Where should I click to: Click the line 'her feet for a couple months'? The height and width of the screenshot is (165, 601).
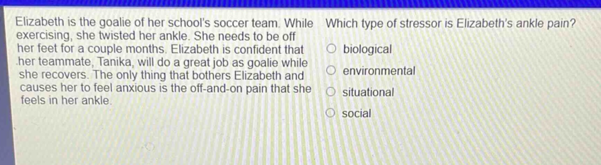(x=160, y=49)
